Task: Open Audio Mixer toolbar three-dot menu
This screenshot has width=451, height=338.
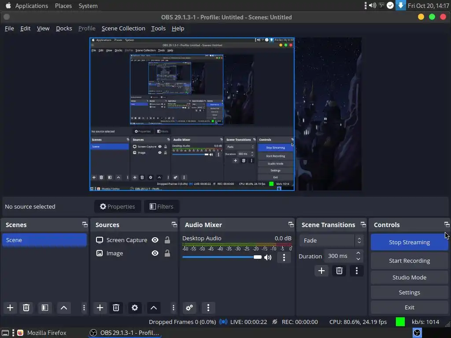Action: 208,308
